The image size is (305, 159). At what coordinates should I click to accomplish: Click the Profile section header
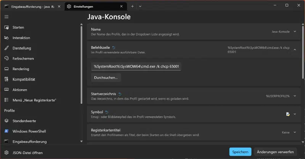coord(10,111)
